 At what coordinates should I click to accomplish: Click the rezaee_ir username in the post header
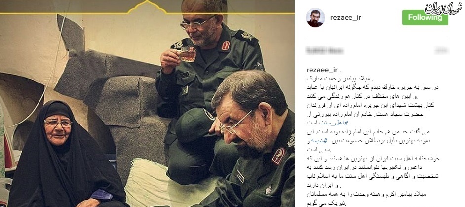[x=346, y=17]
